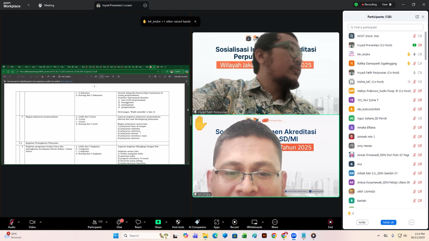Zoom out the PDF with the minus control
The image size is (429, 241).
(x=87, y=76)
